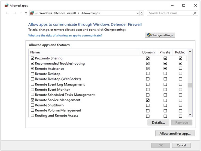Click the Back navigation arrow

pos(7,13)
